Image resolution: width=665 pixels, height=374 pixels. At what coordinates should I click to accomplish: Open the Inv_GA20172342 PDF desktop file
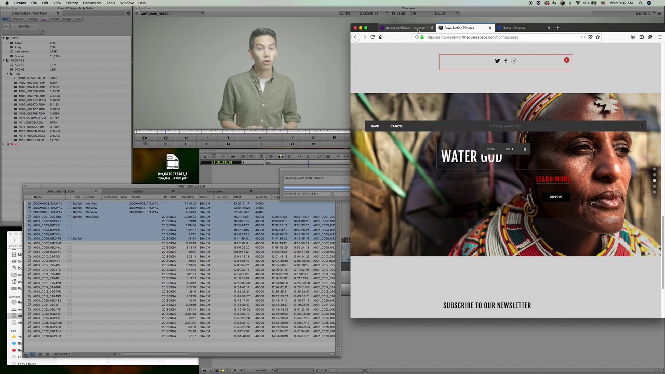coord(172,167)
